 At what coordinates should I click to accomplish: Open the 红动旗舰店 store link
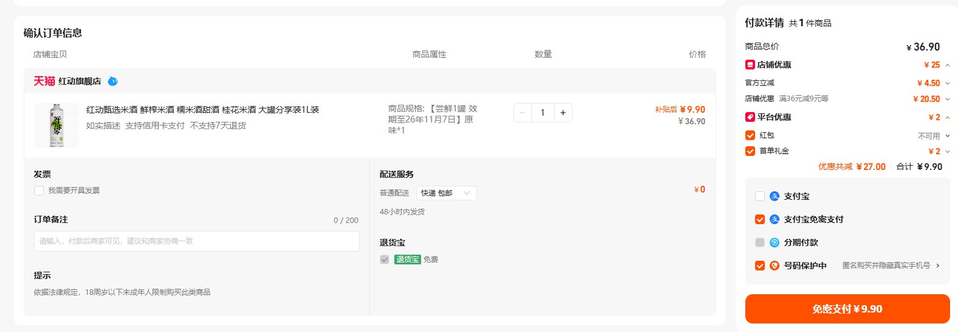(x=80, y=81)
